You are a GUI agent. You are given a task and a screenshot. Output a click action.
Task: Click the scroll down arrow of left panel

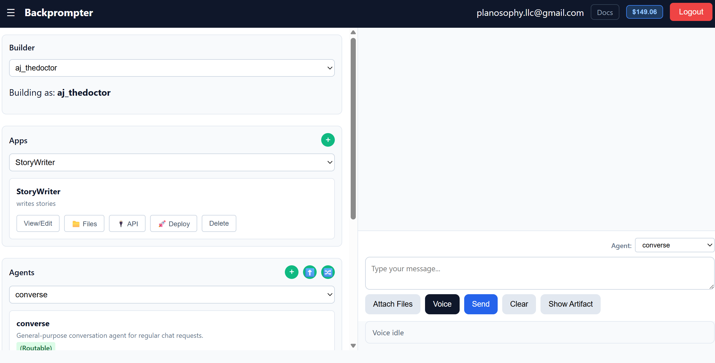point(353,346)
